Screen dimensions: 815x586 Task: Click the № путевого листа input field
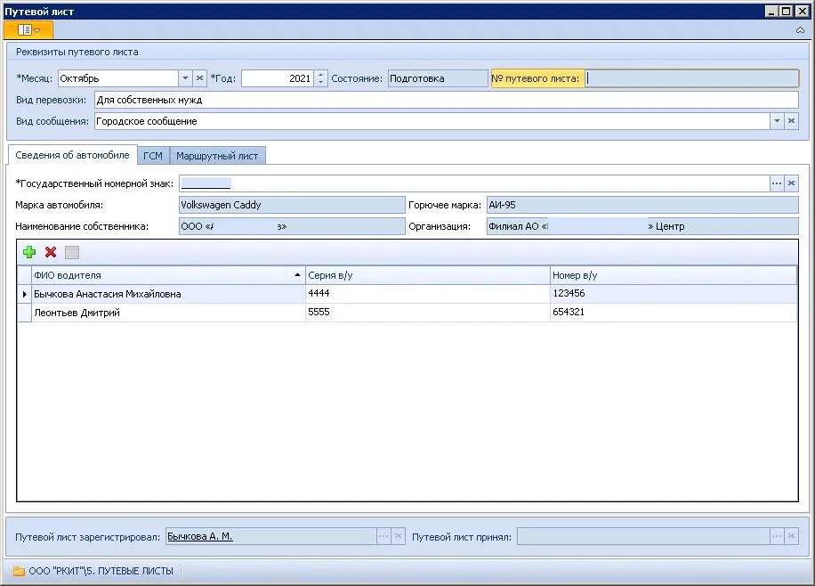[x=691, y=78]
